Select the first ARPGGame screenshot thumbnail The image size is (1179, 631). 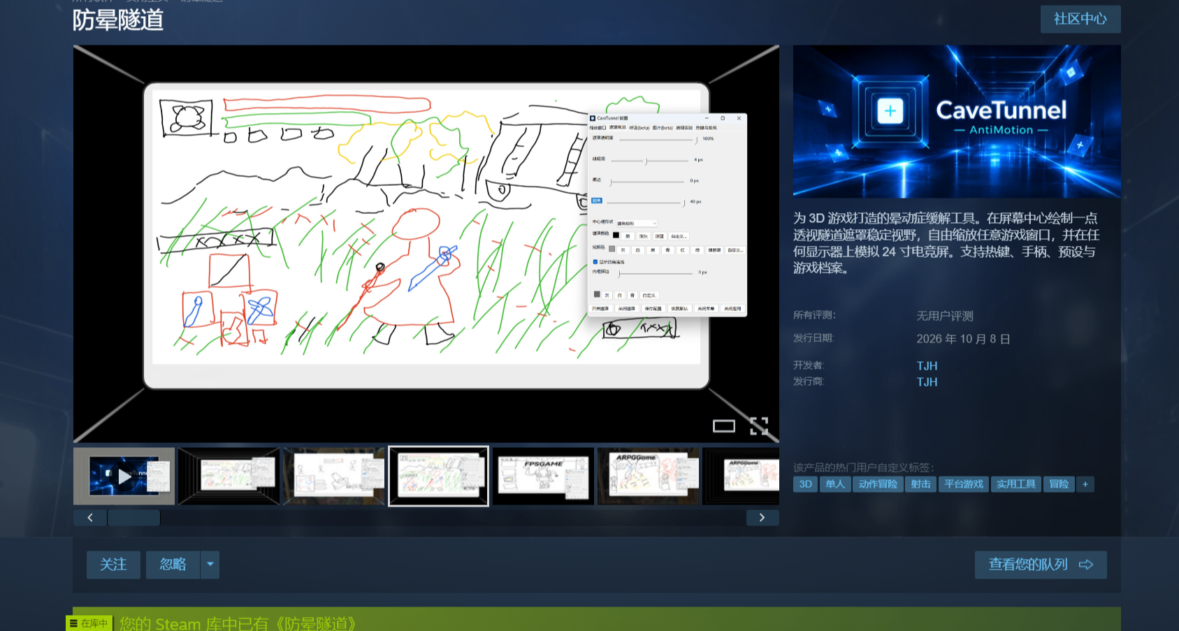click(649, 477)
